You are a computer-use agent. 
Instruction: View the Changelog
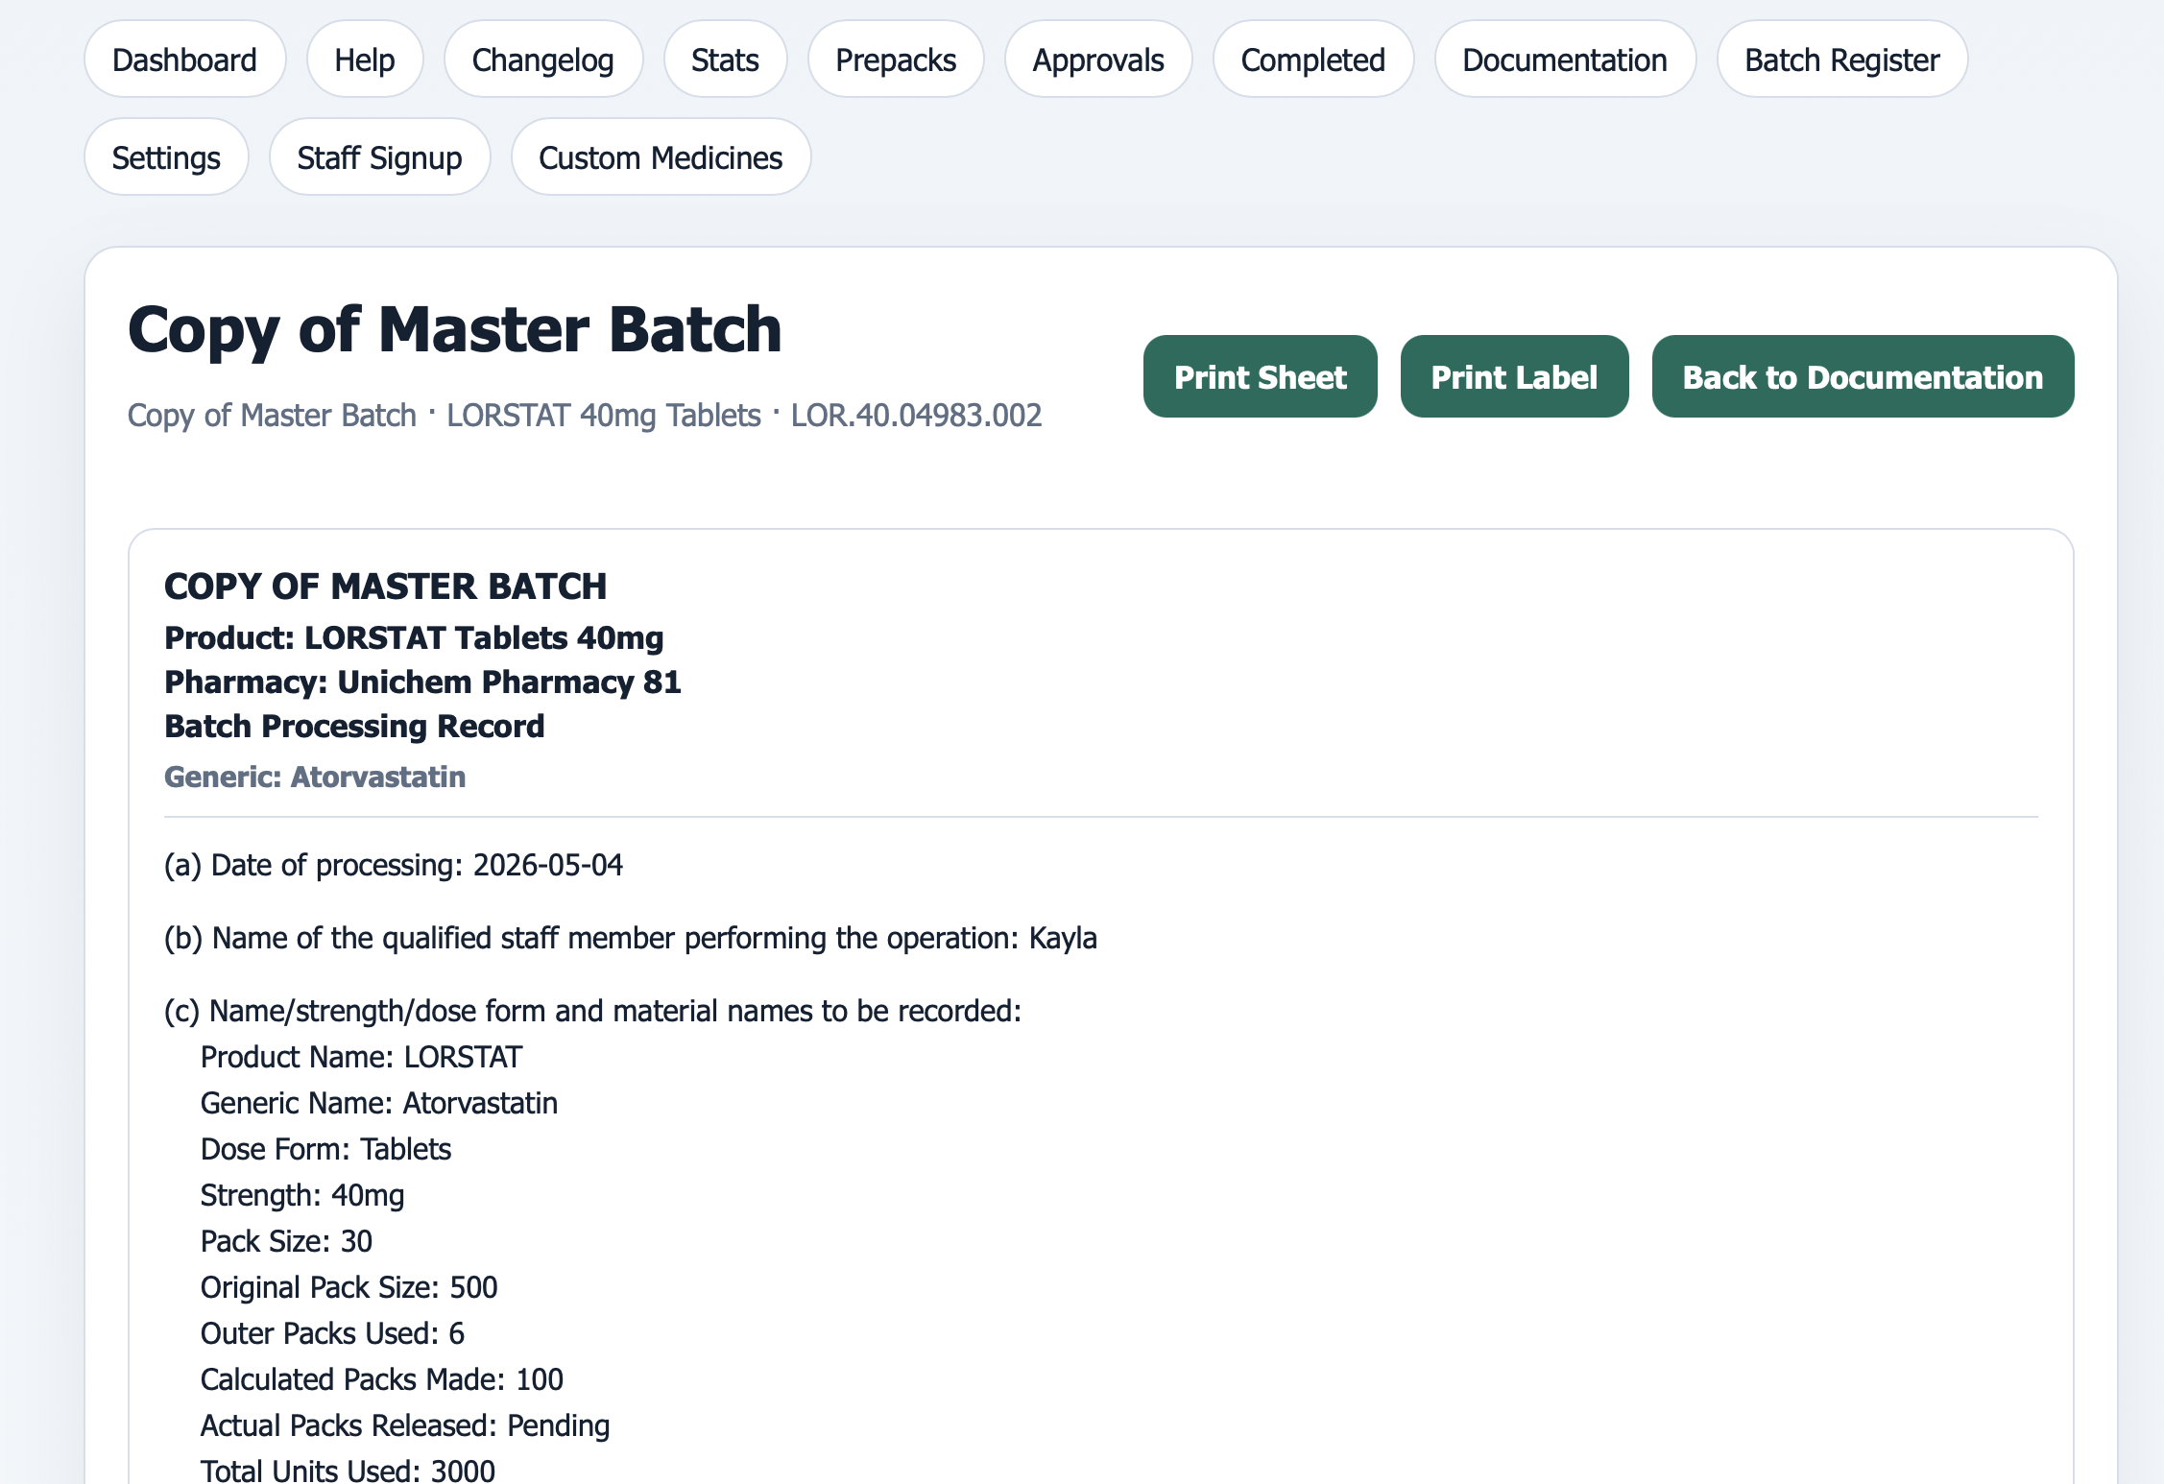tap(543, 60)
